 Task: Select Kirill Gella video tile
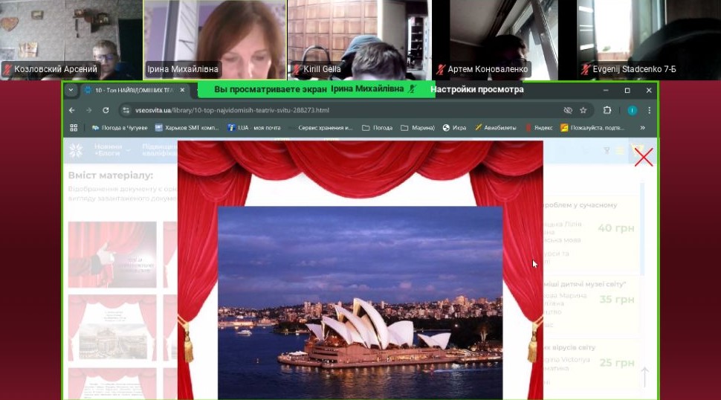359,40
